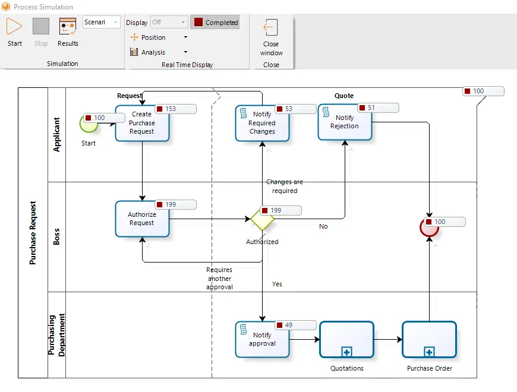
Task: Click the No flow label
Action: 323,226
